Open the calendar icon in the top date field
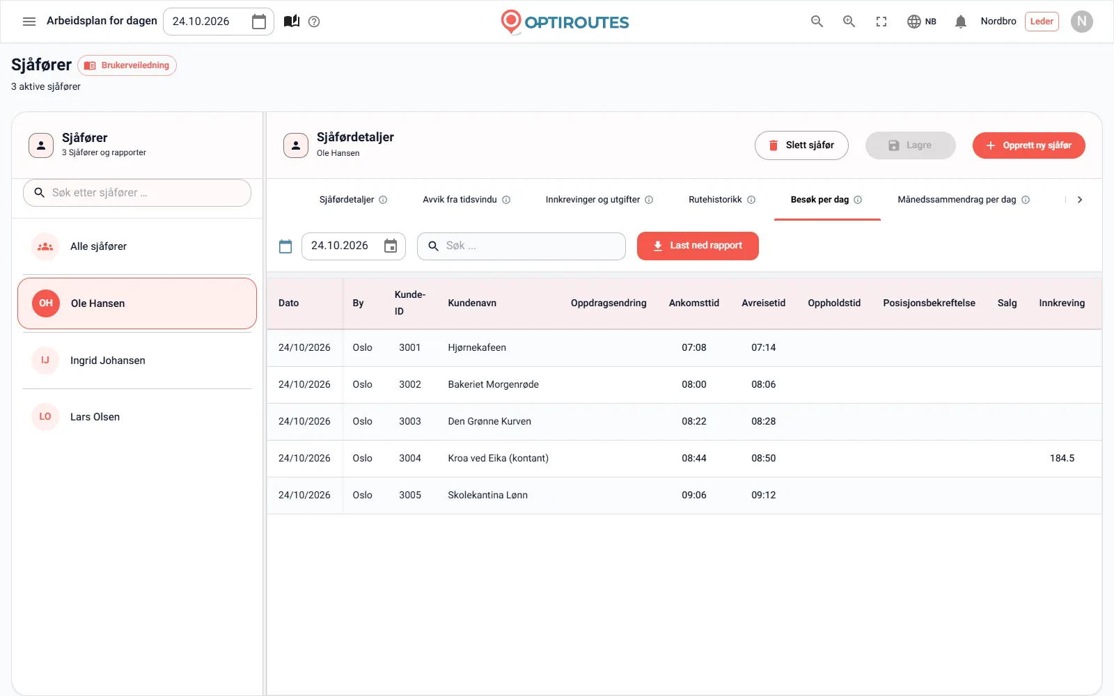 tap(259, 22)
